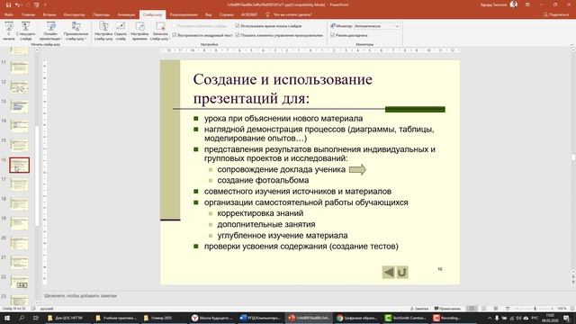
Task: Click the Share (Поделиться) button
Action: (556, 14)
